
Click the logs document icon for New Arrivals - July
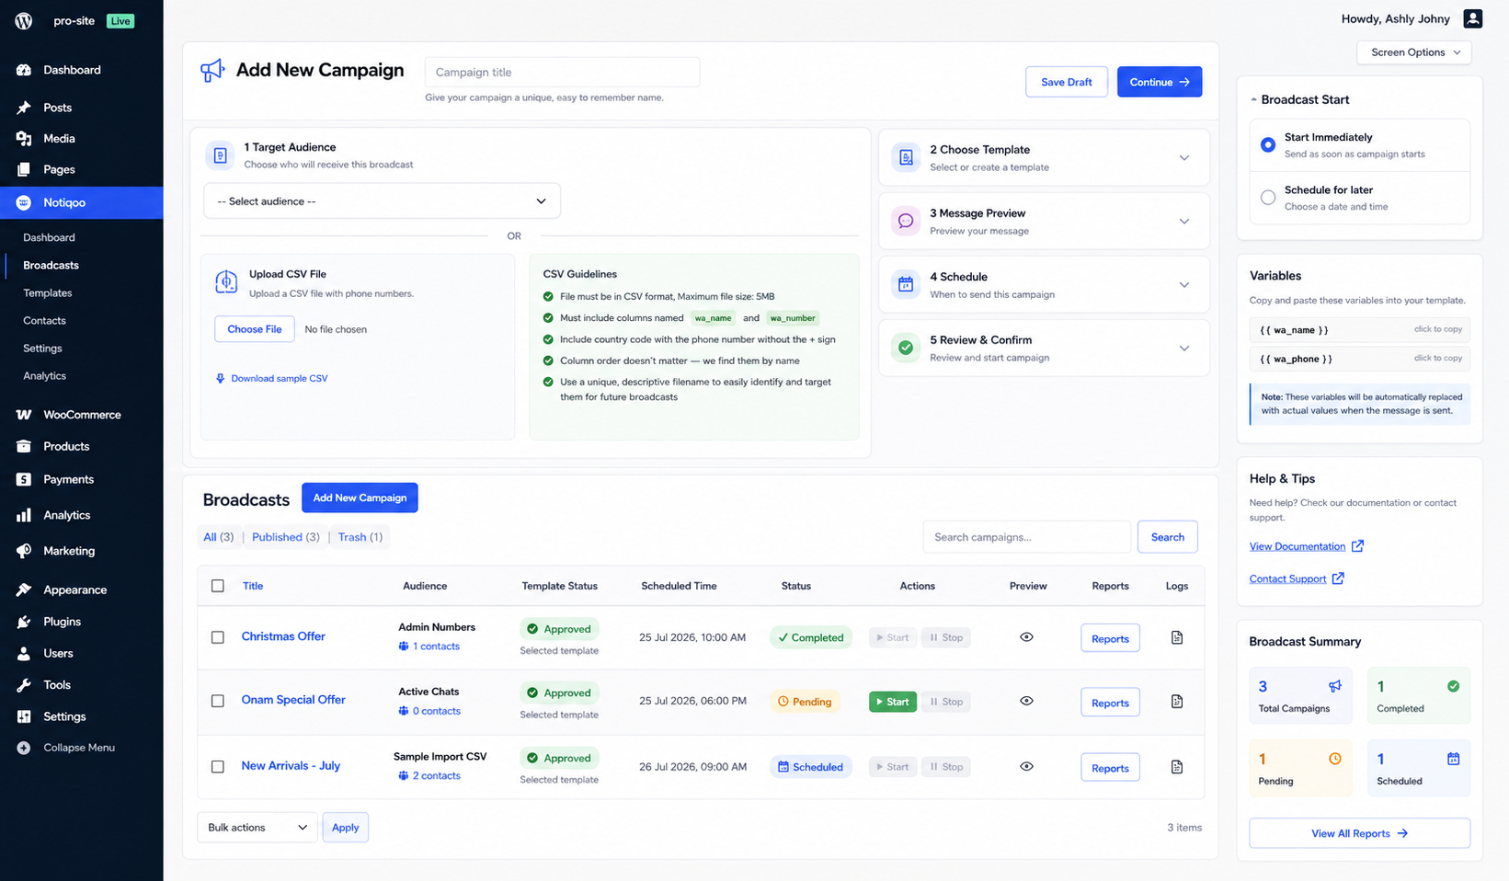1176,767
